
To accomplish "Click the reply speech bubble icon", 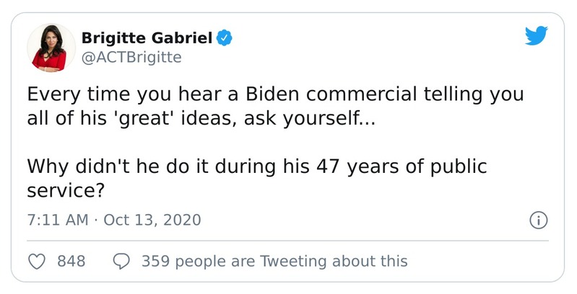I will 123,261.
